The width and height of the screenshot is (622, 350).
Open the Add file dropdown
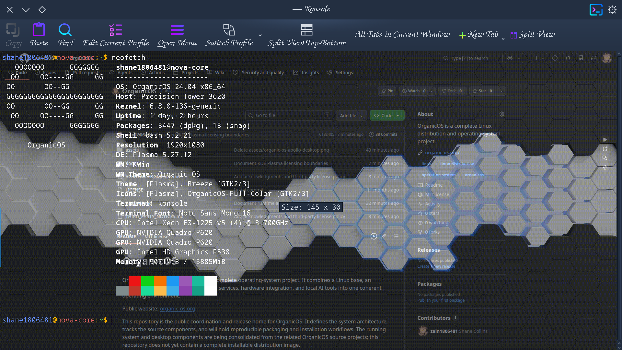(351, 115)
